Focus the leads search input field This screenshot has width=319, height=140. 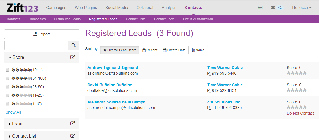[x=36, y=45]
